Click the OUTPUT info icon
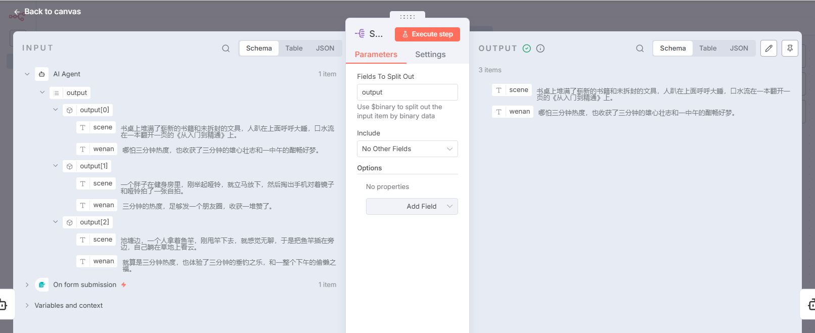The image size is (815, 333). tap(540, 49)
